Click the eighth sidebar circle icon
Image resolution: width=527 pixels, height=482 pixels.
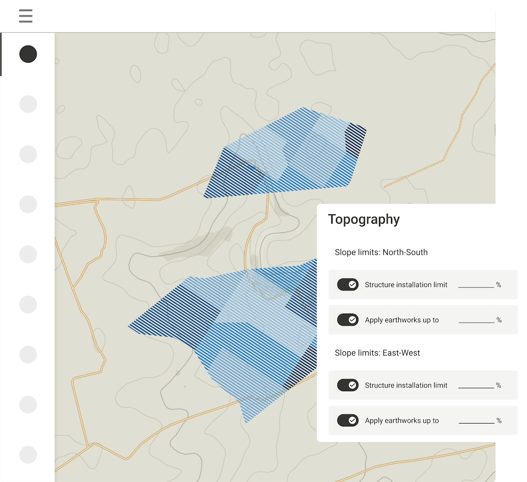click(x=28, y=404)
